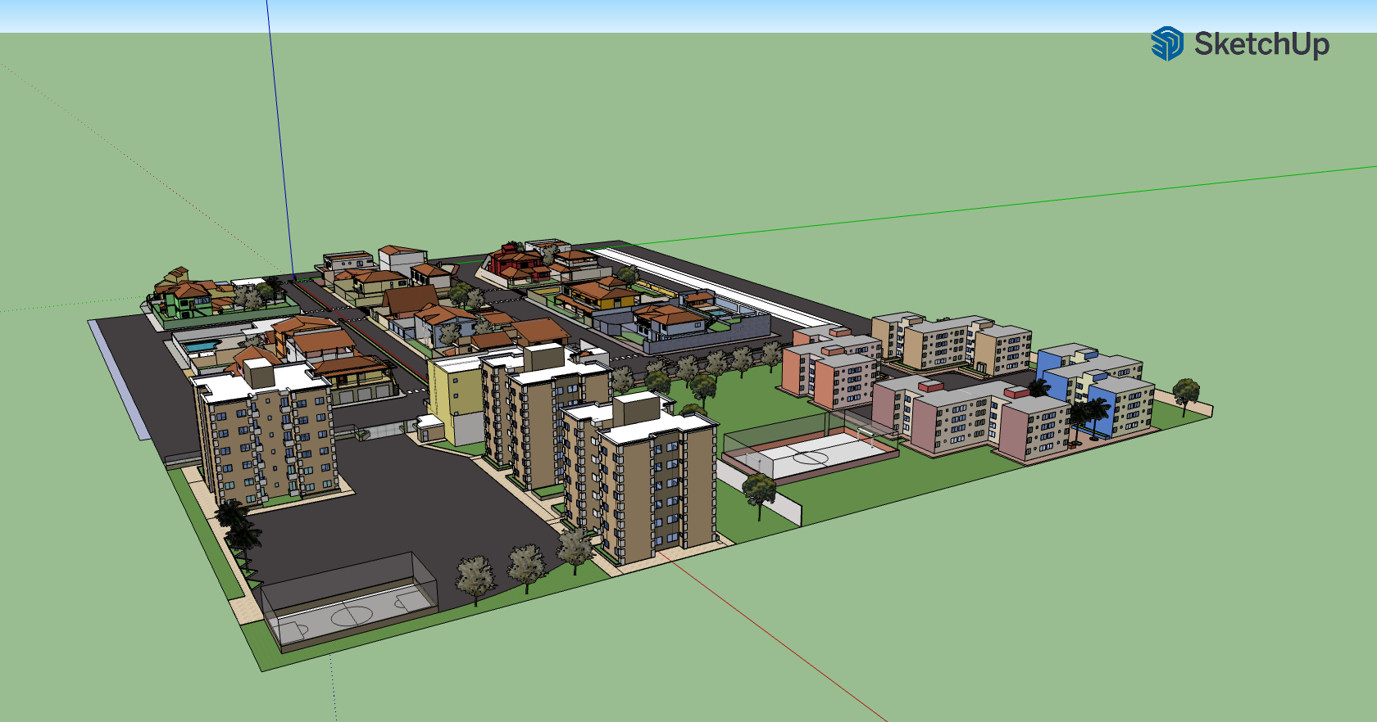
Task: Click the tree beside the white court
Action: (759, 493)
